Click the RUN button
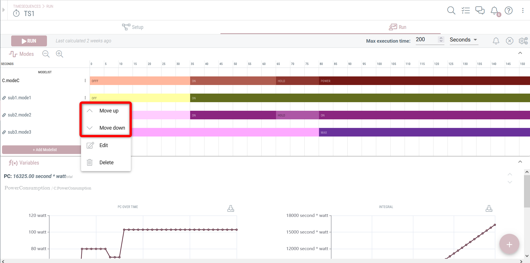Screen dimensions: 530x263 tap(29, 41)
